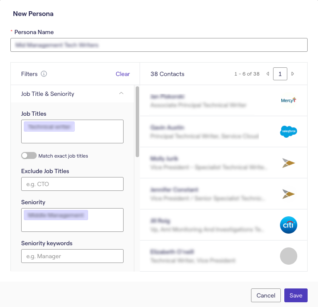Go to the next contacts page arrow
The height and width of the screenshot is (307, 318).
[x=293, y=74]
